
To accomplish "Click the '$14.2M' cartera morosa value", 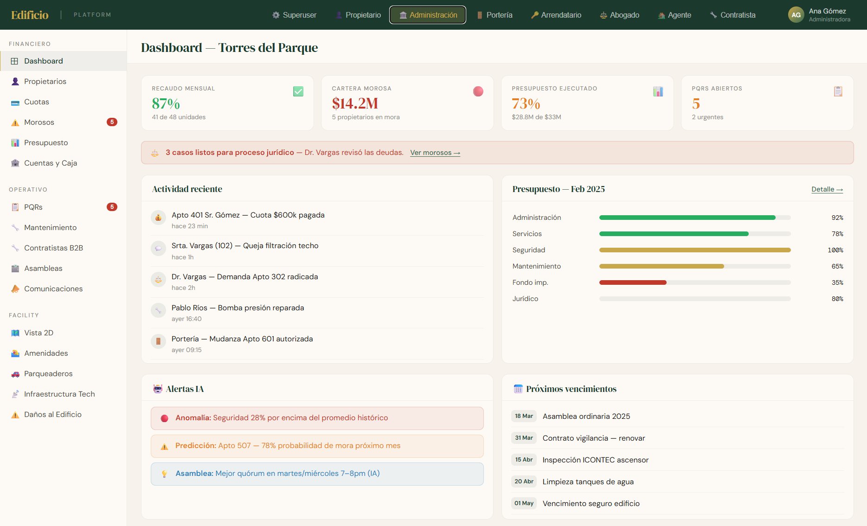I will [x=355, y=103].
